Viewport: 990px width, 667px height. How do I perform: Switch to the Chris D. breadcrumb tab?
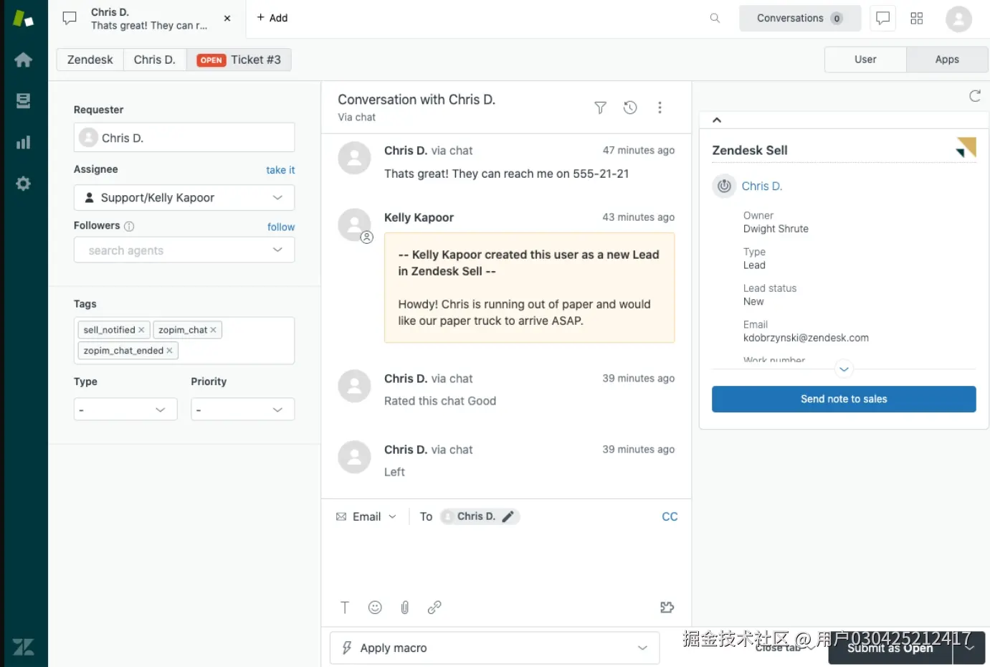point(155,60)
